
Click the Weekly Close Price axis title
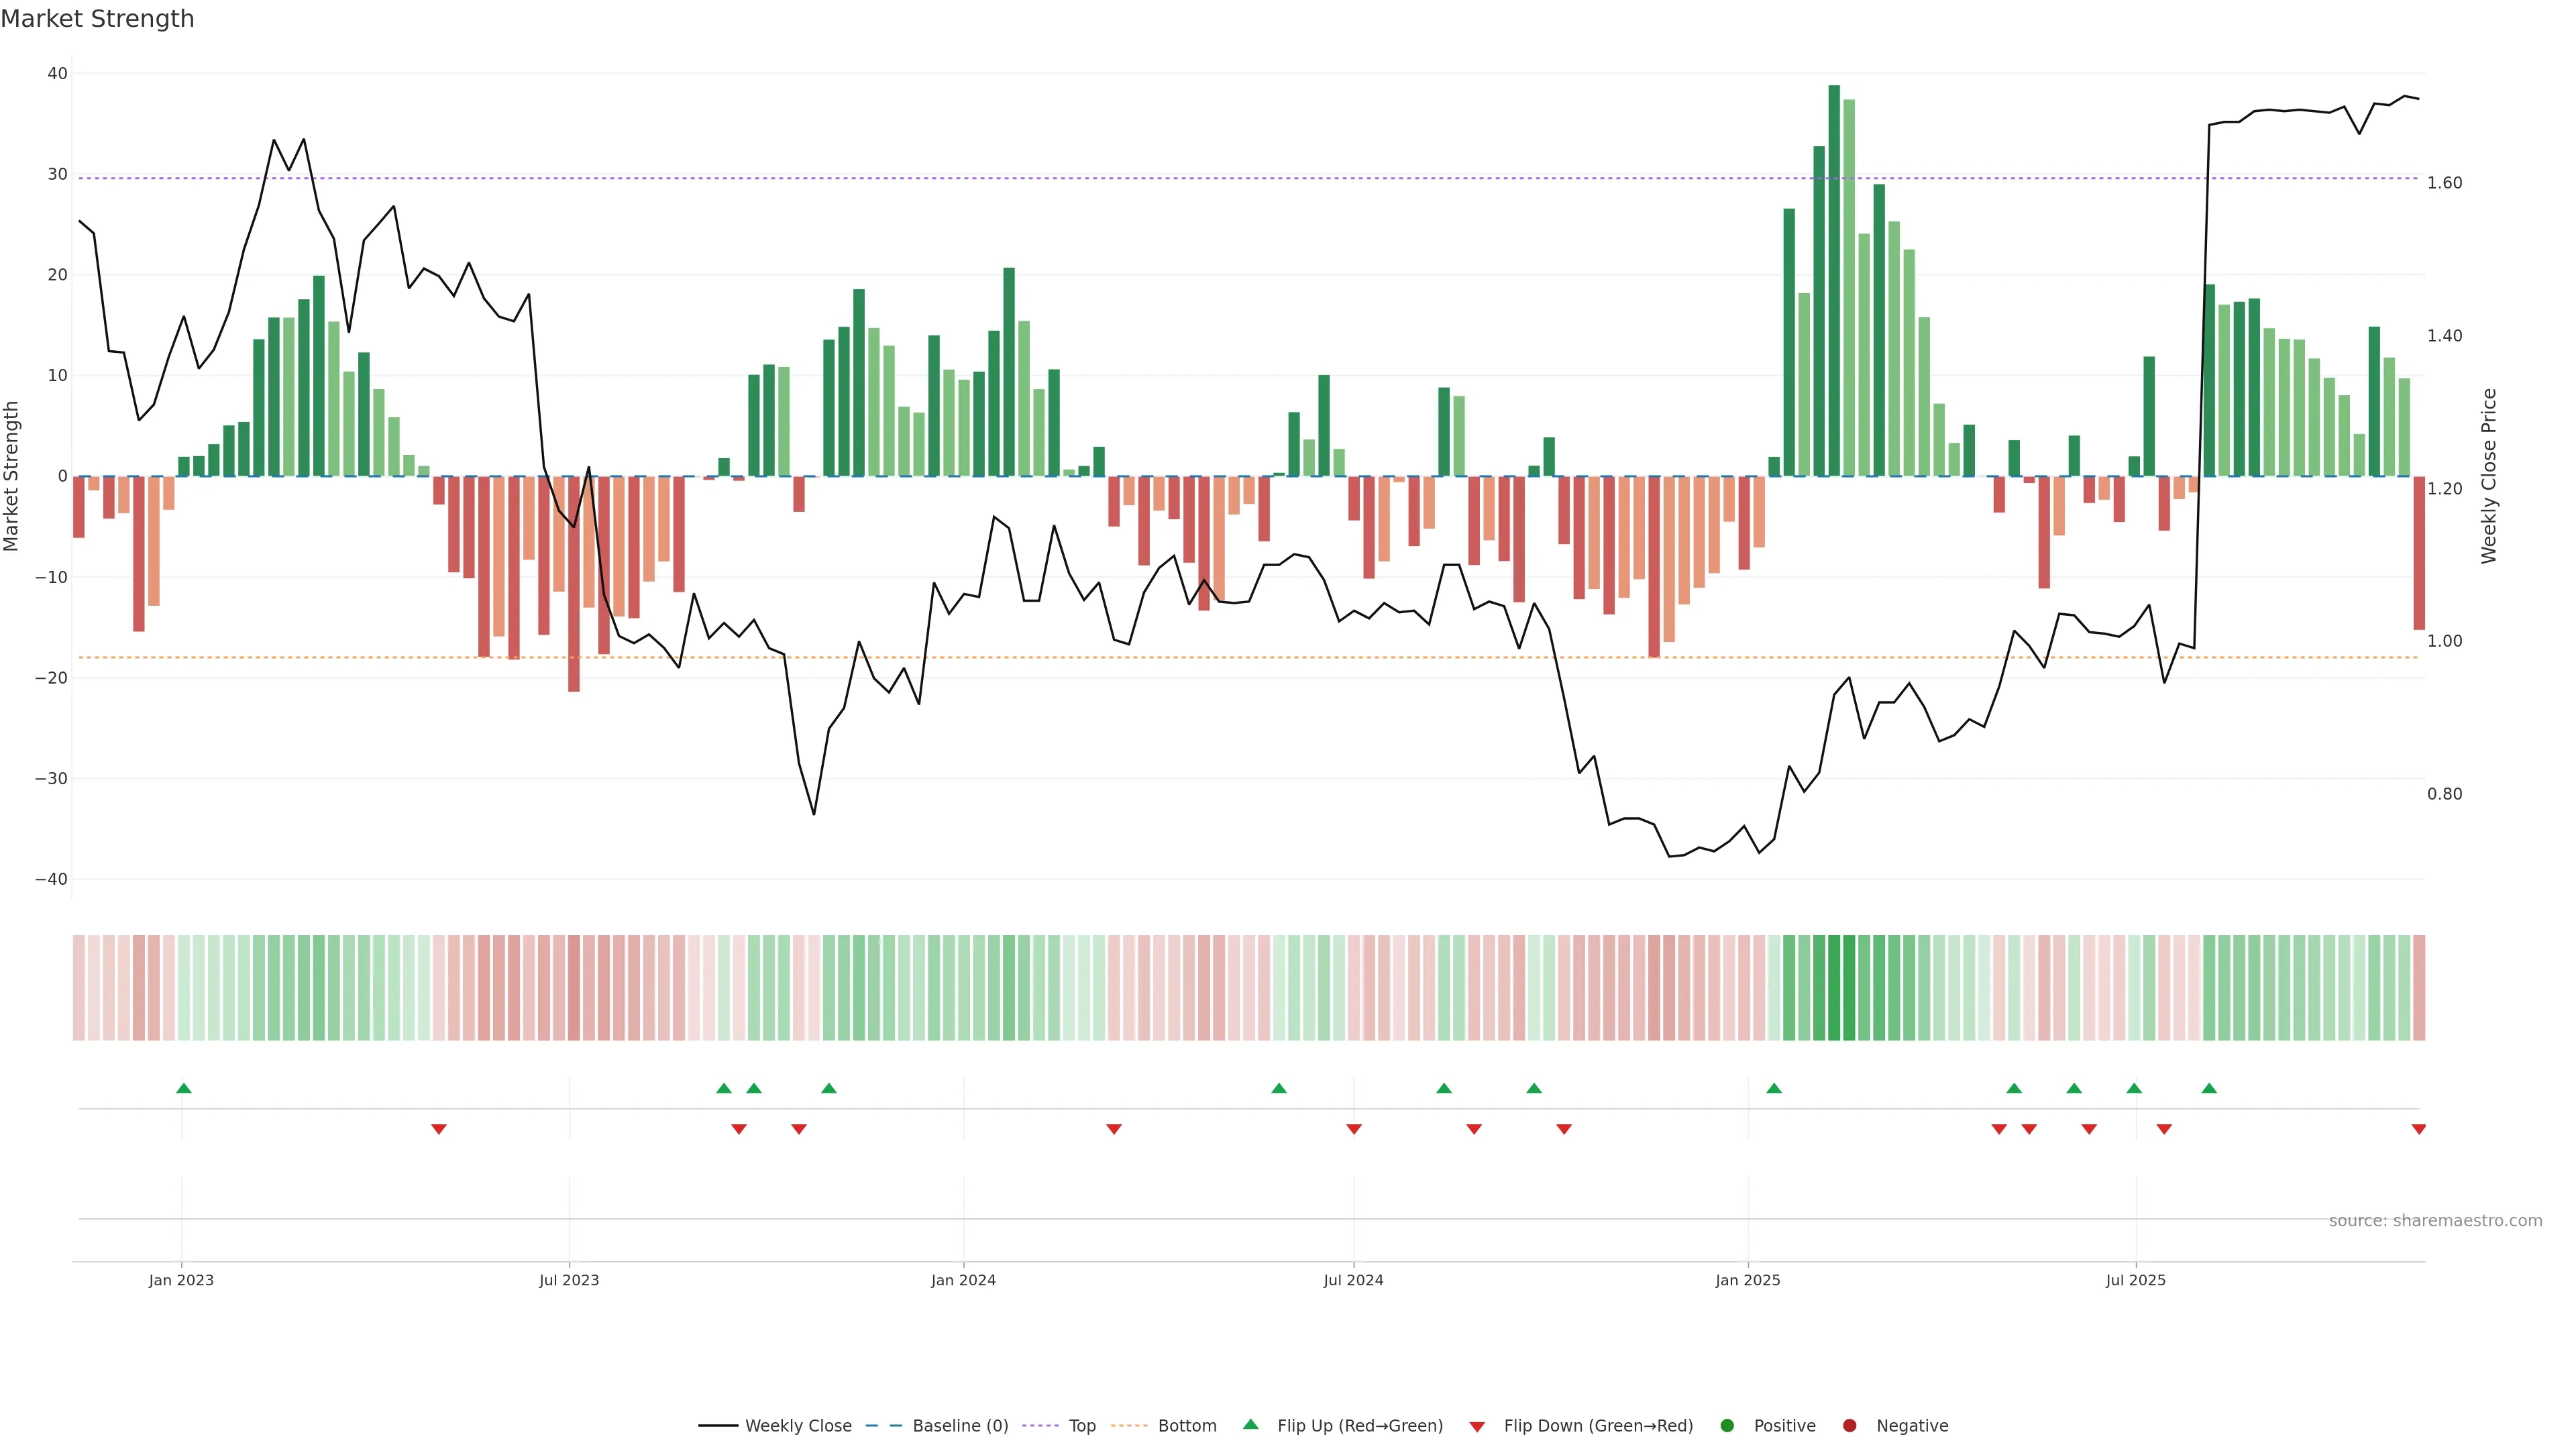tap(2489, 476)
